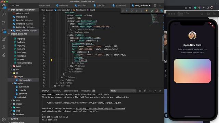
Task: Click NewCard in the breadcrumb
Action: (80, 10)
